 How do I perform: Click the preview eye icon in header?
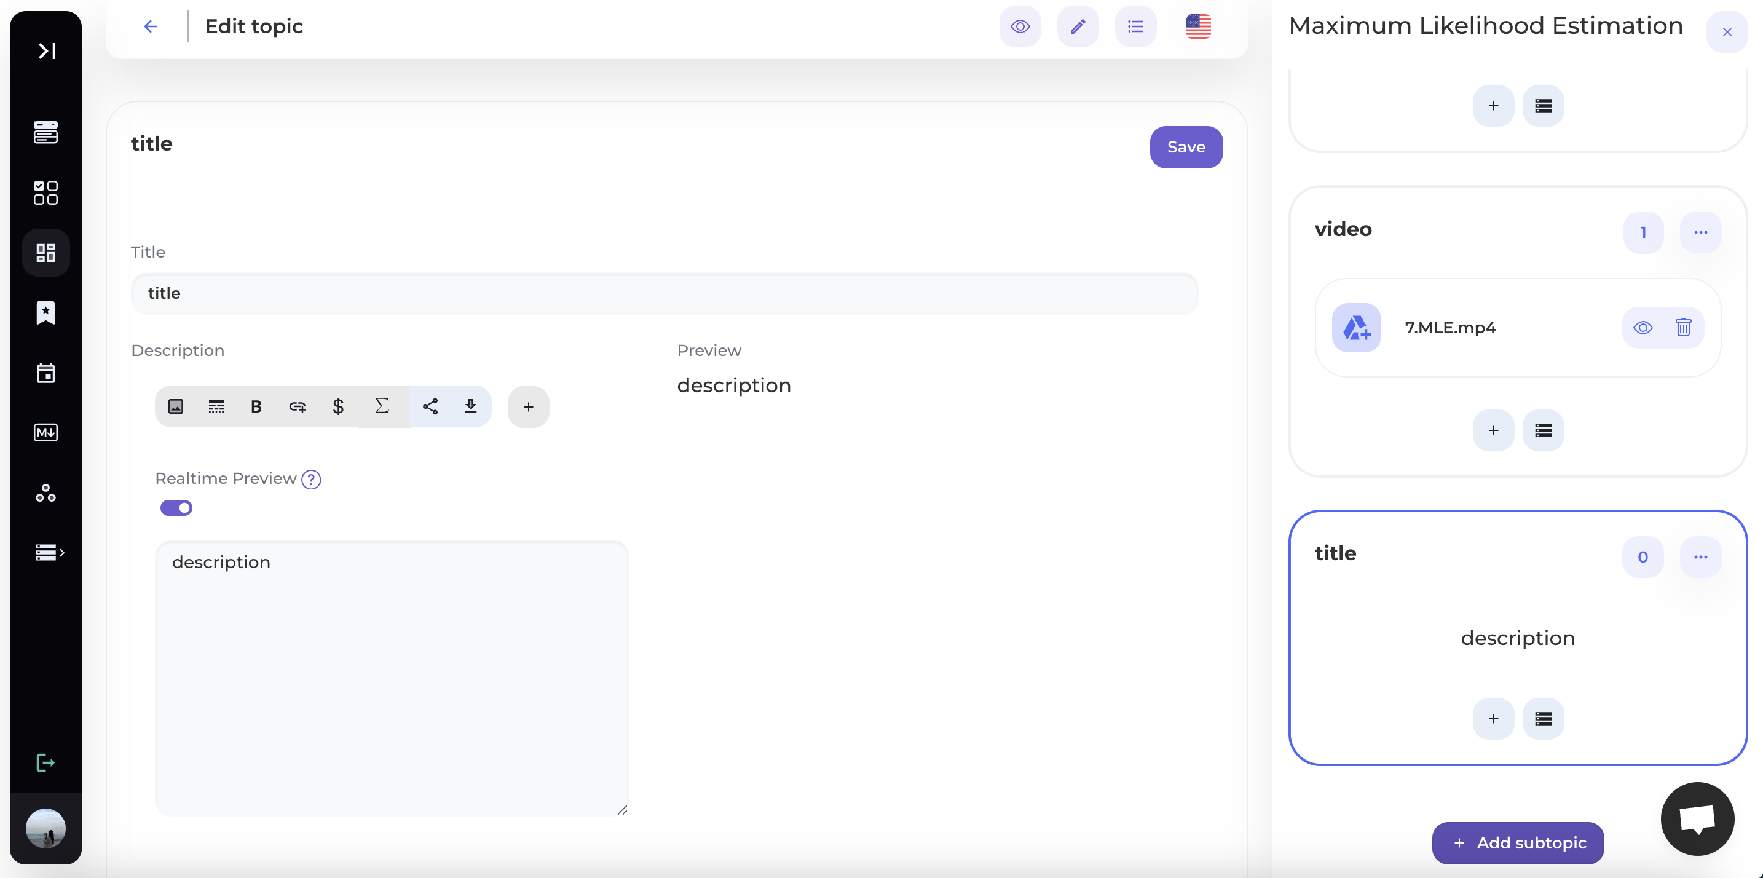tap(1020, 26)
